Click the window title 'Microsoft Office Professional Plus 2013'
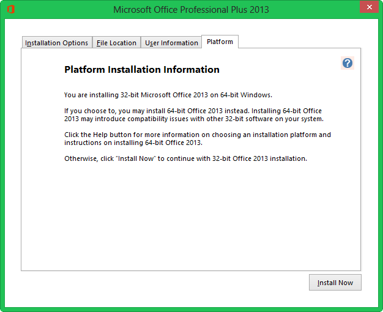This screenshot has height=312, width=383. [191, 9]
